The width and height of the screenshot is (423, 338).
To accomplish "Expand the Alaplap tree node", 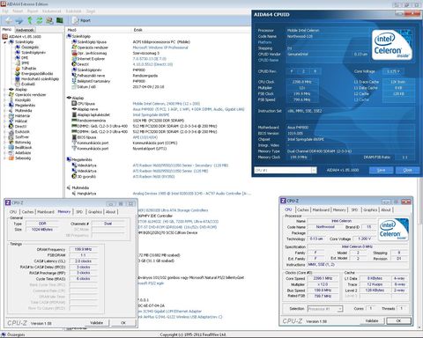I will pos(5,90).
